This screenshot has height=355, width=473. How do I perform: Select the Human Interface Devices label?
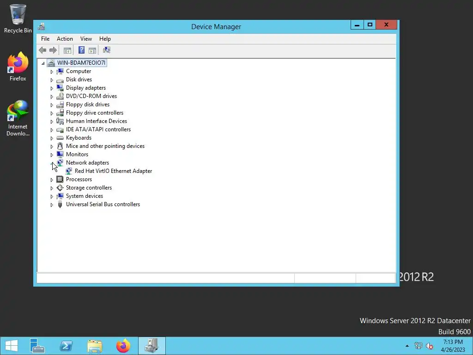(97, 121)
